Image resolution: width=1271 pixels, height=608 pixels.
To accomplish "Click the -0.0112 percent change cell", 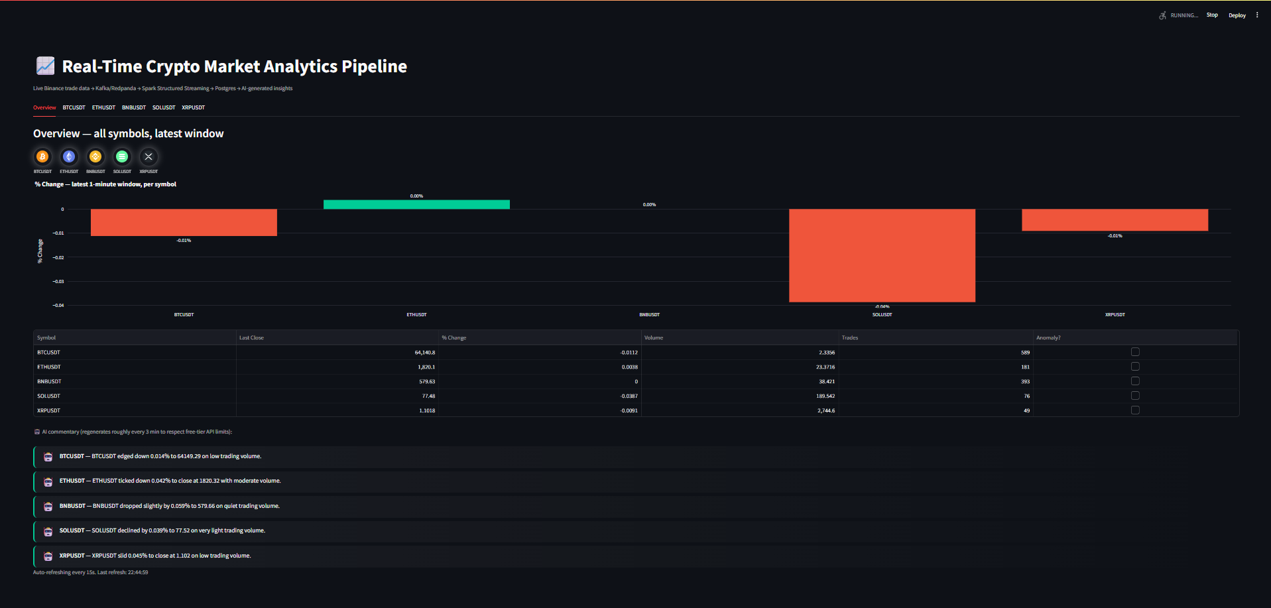I will click(x=540, y=352).
